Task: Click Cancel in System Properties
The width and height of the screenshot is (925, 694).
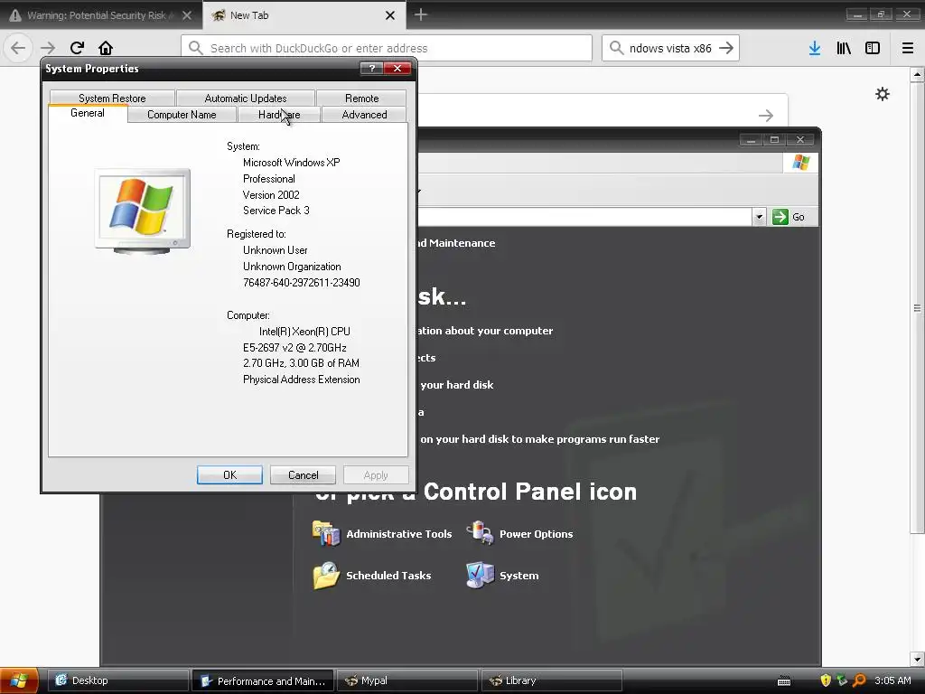Action: pos(304,475)
